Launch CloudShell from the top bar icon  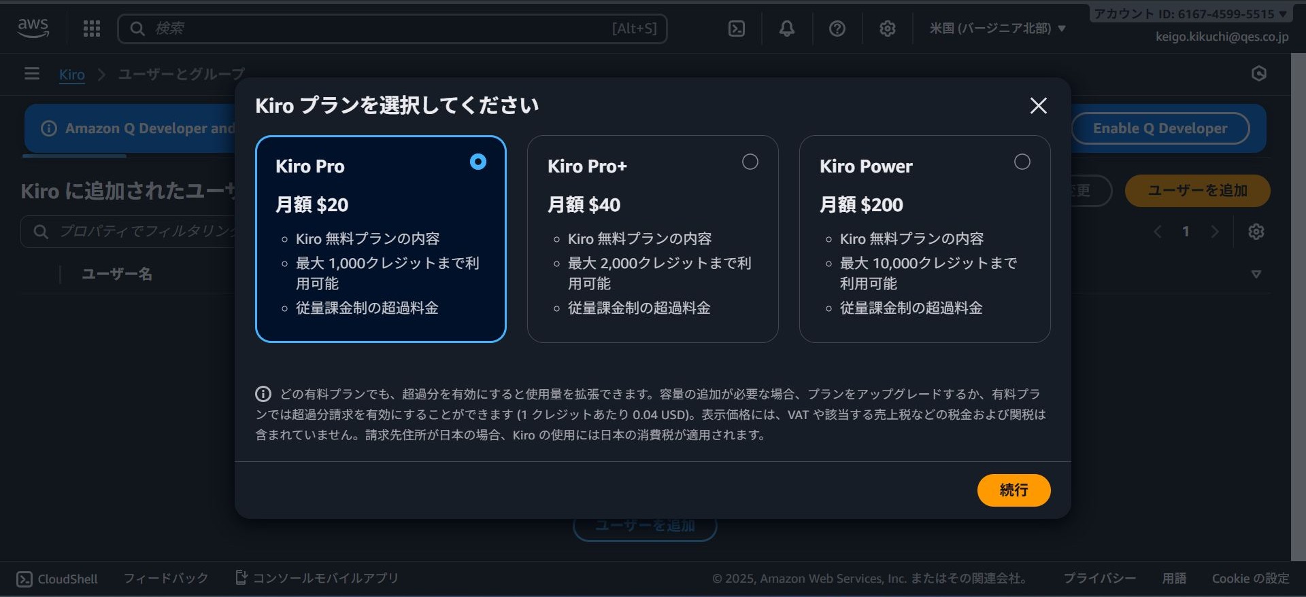pyautogui.click(x=736, y=29)
